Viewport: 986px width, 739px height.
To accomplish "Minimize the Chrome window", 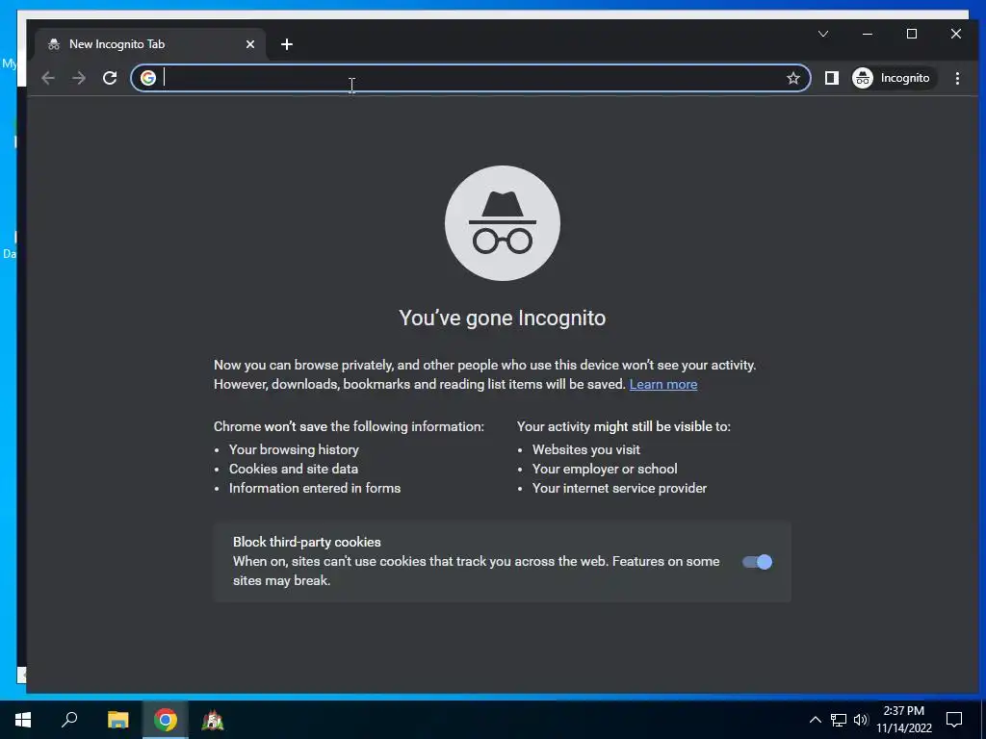I will 868,34.
